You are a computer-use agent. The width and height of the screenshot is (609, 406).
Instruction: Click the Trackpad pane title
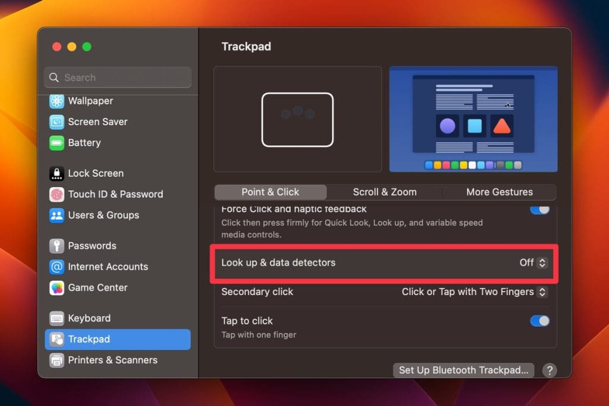[x=246, y=47]
